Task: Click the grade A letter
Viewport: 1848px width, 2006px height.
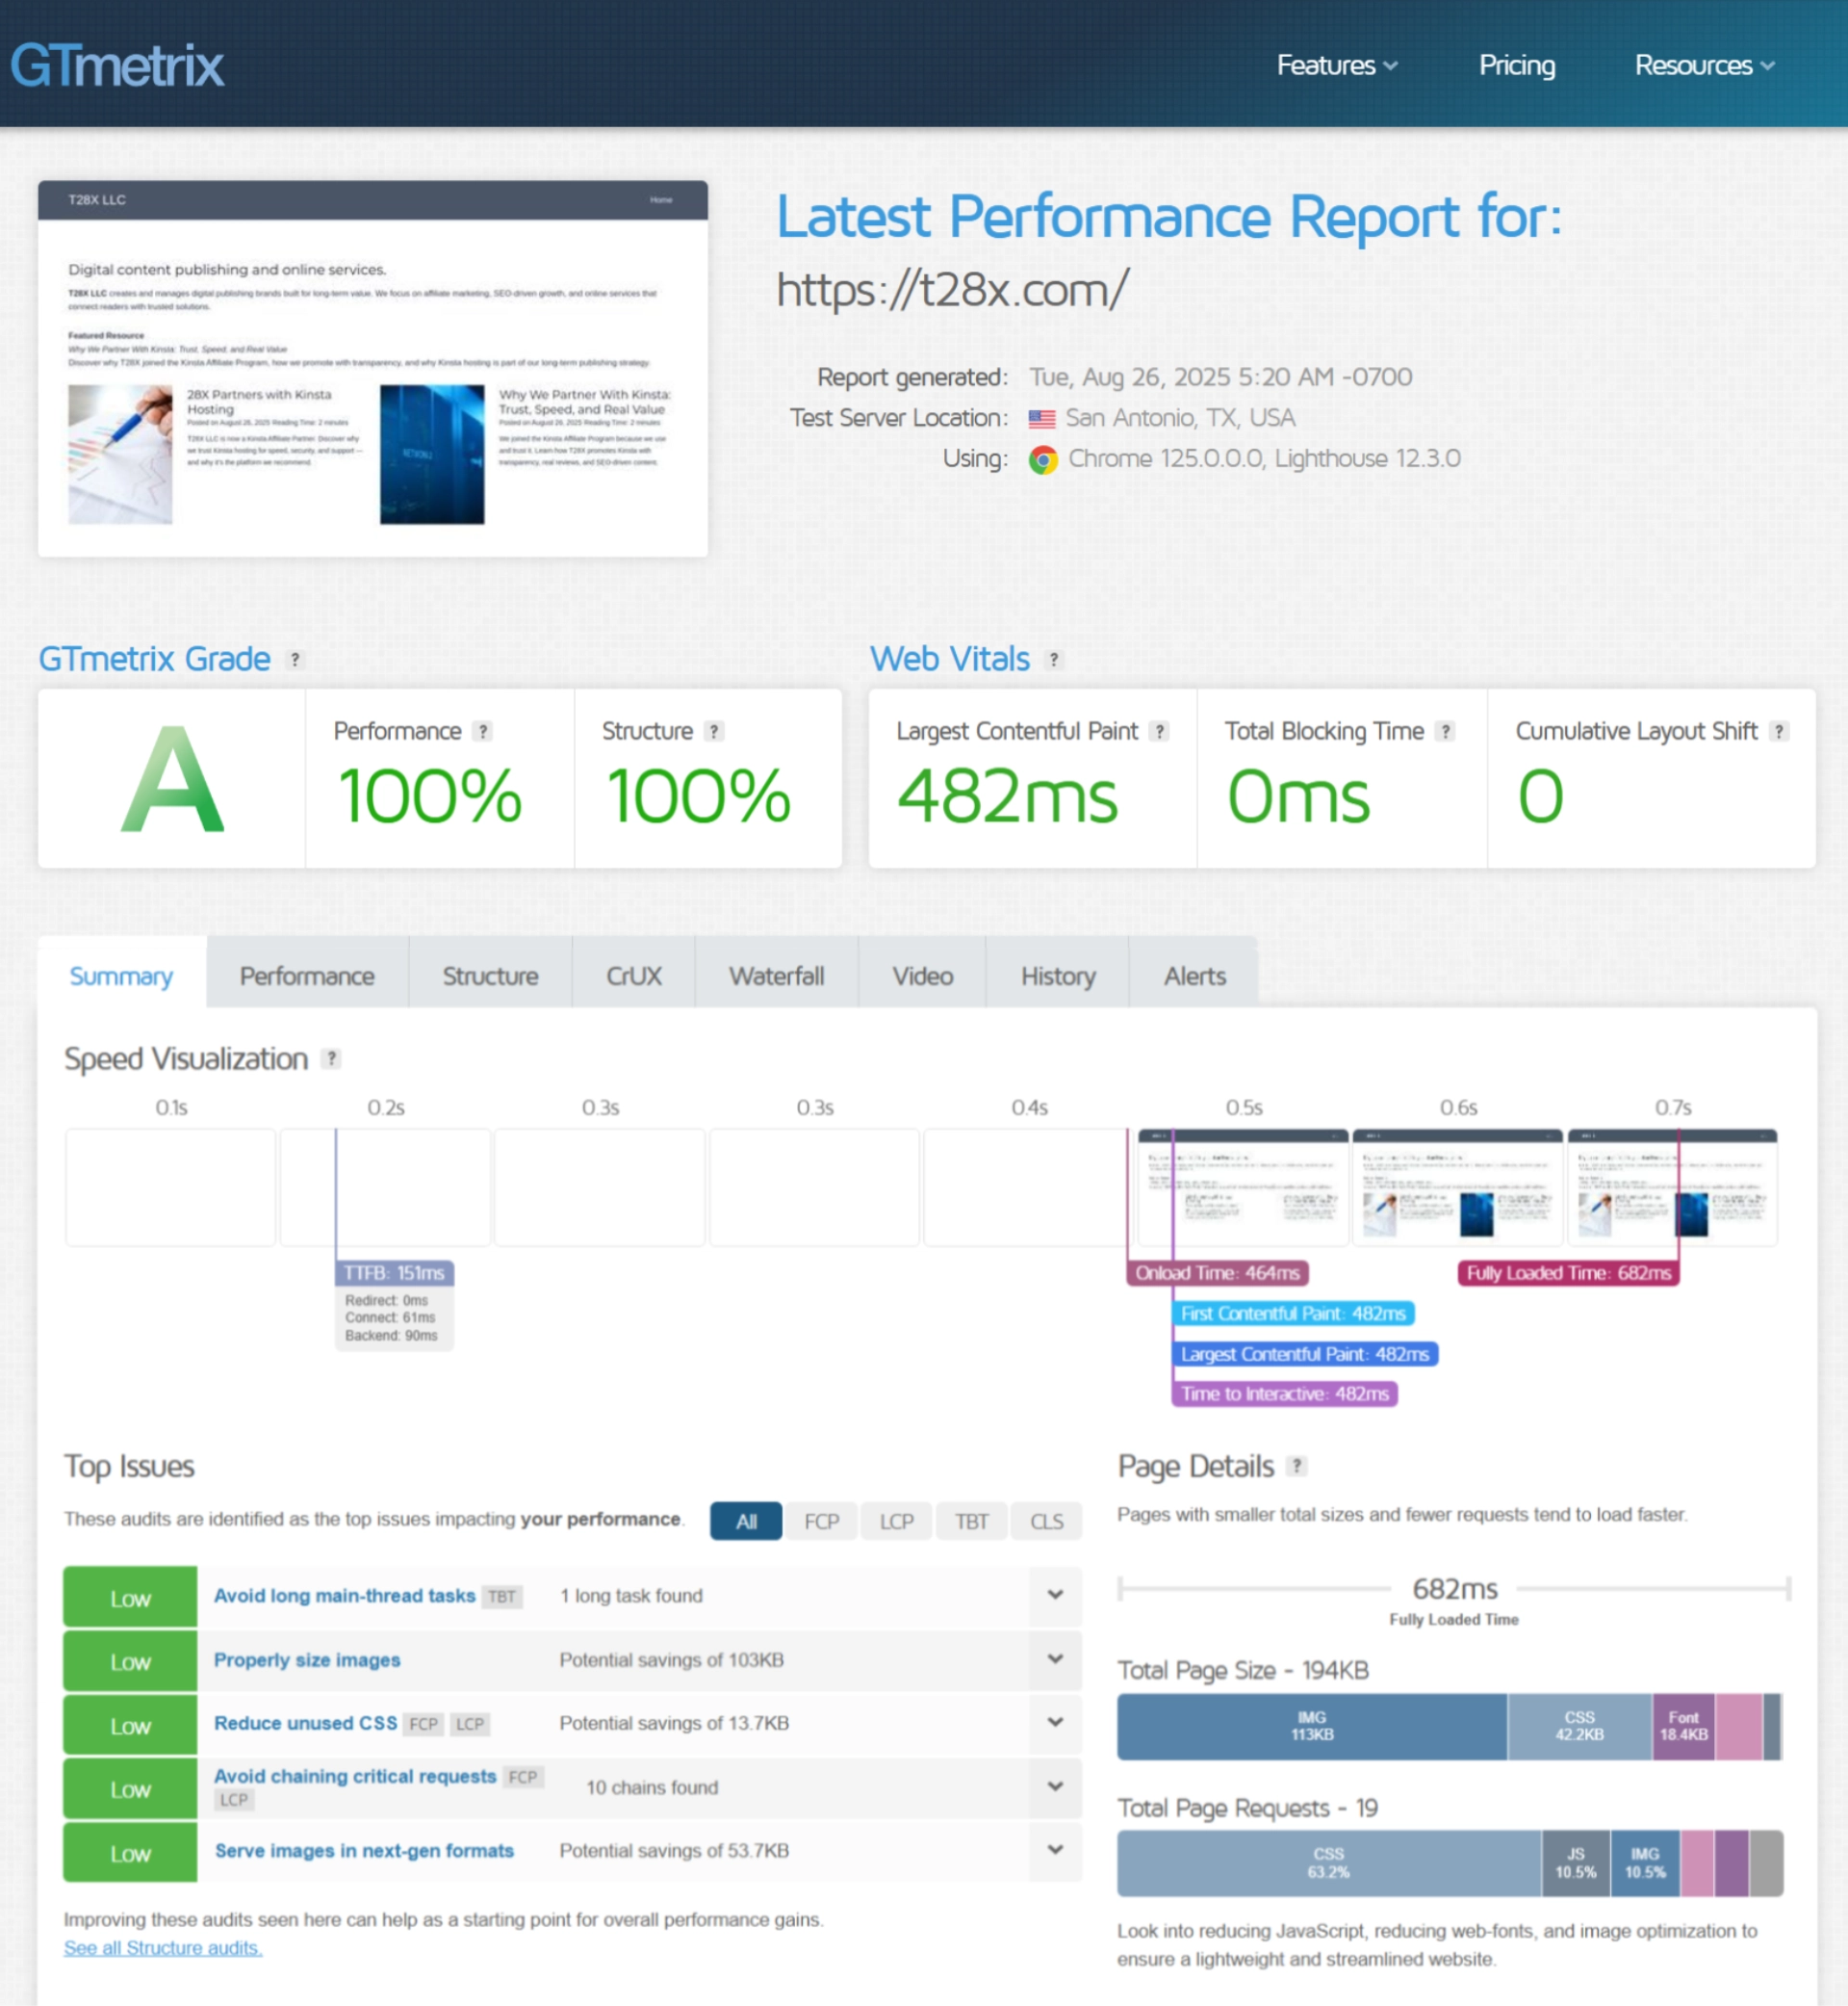Action: [172, 780]
